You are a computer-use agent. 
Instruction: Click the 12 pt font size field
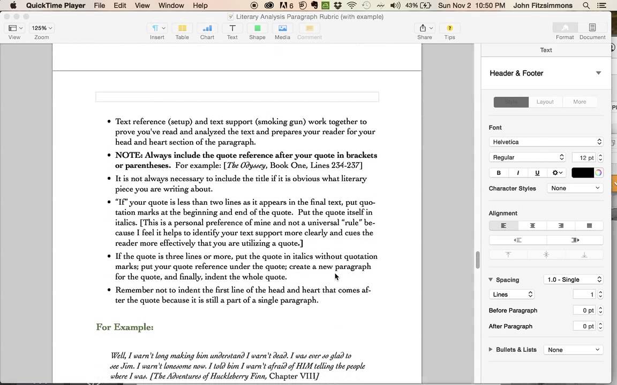584,158
